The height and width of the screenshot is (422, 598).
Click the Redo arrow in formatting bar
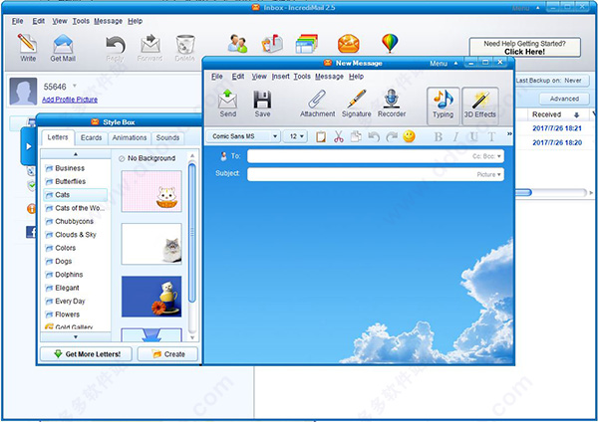(392, 136)
